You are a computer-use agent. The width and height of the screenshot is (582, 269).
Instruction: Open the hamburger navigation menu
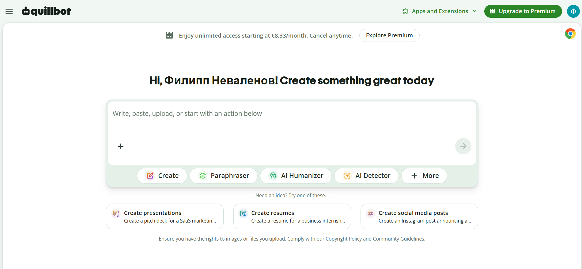(x=9, y=11)
